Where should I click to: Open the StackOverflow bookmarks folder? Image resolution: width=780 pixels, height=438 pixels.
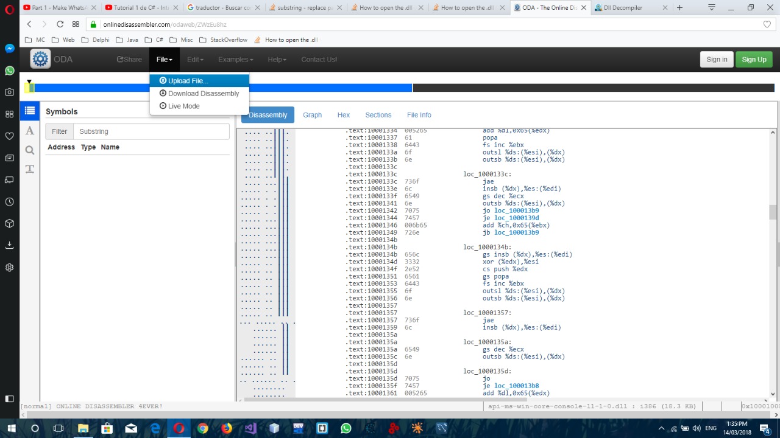click(x=224, y=40)
